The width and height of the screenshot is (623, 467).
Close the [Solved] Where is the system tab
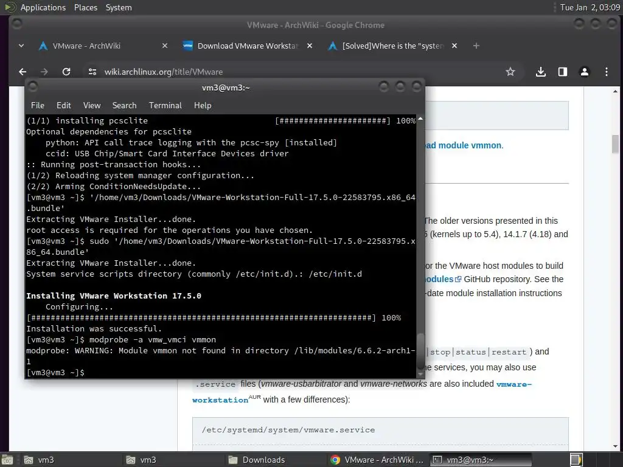point(454,46)
